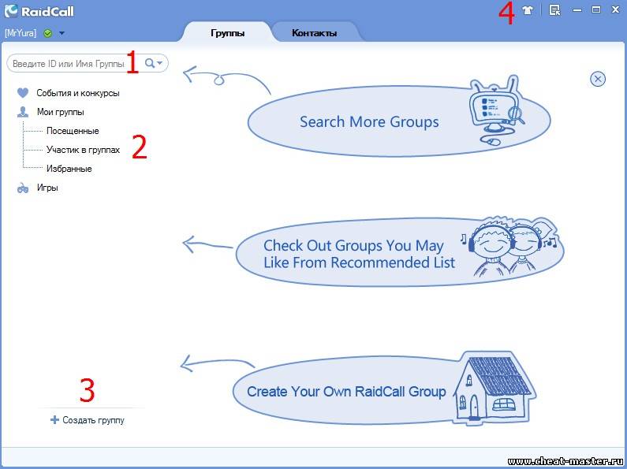
Task: Open Избранные groups
Action: click(x=69, y=169)
